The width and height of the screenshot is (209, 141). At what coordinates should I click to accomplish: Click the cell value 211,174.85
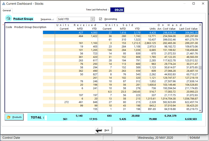(191, 88)
